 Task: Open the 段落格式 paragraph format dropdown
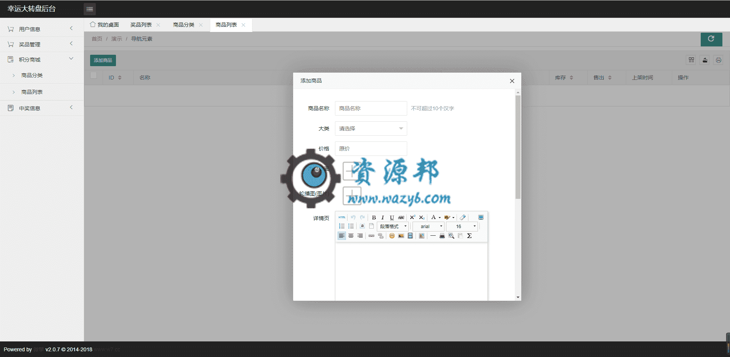click(x=393, y=226)
